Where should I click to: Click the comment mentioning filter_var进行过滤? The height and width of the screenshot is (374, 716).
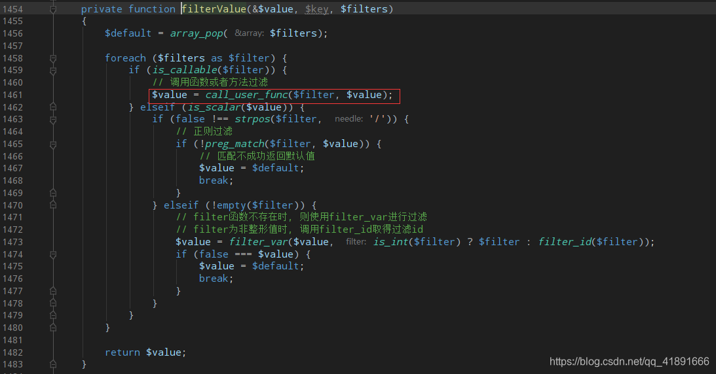301,217
